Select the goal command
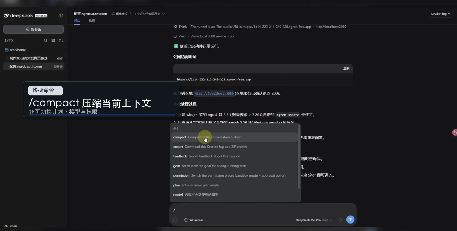This screenshot has width=457, height=231. 234,166
